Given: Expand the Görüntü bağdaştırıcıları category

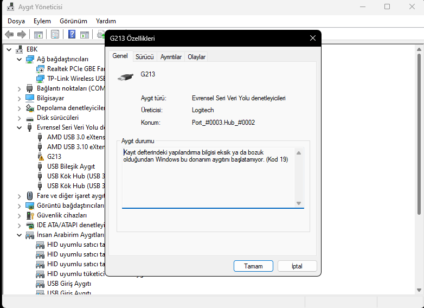Looking at the screenshot, I should point(19,206).
